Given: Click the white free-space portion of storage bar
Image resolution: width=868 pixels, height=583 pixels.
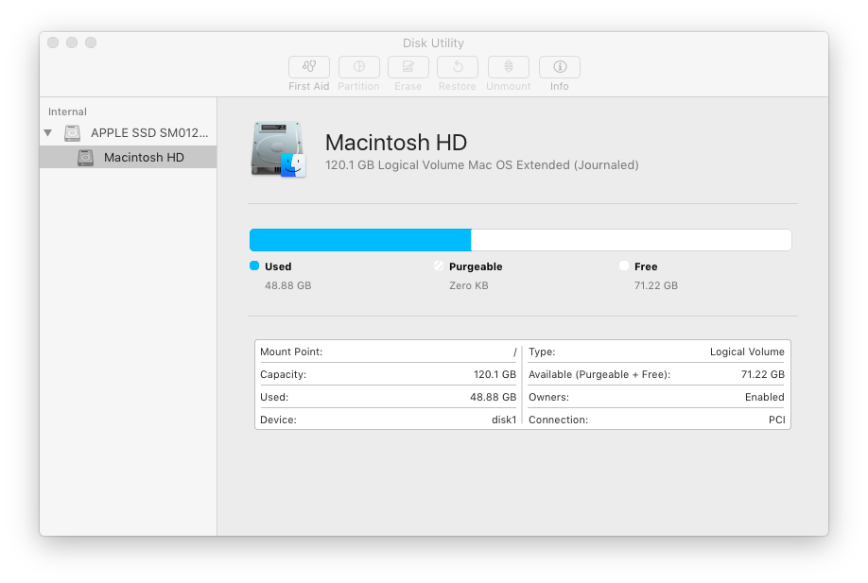Looking at the screenshot, I should pyautogui.click(x=631, y=240).
